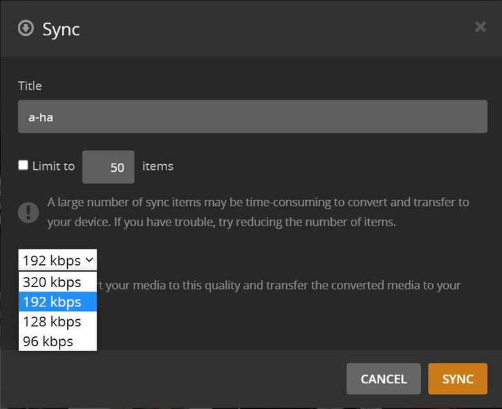Click the "Title" field label

[30, 86]
